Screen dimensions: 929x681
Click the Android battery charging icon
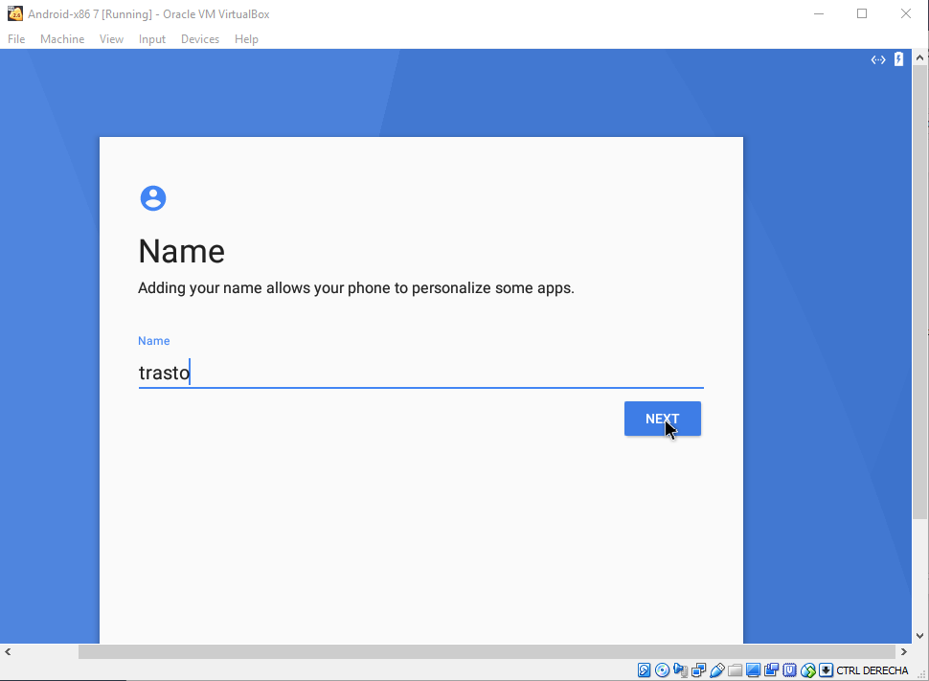click(898, 59)
